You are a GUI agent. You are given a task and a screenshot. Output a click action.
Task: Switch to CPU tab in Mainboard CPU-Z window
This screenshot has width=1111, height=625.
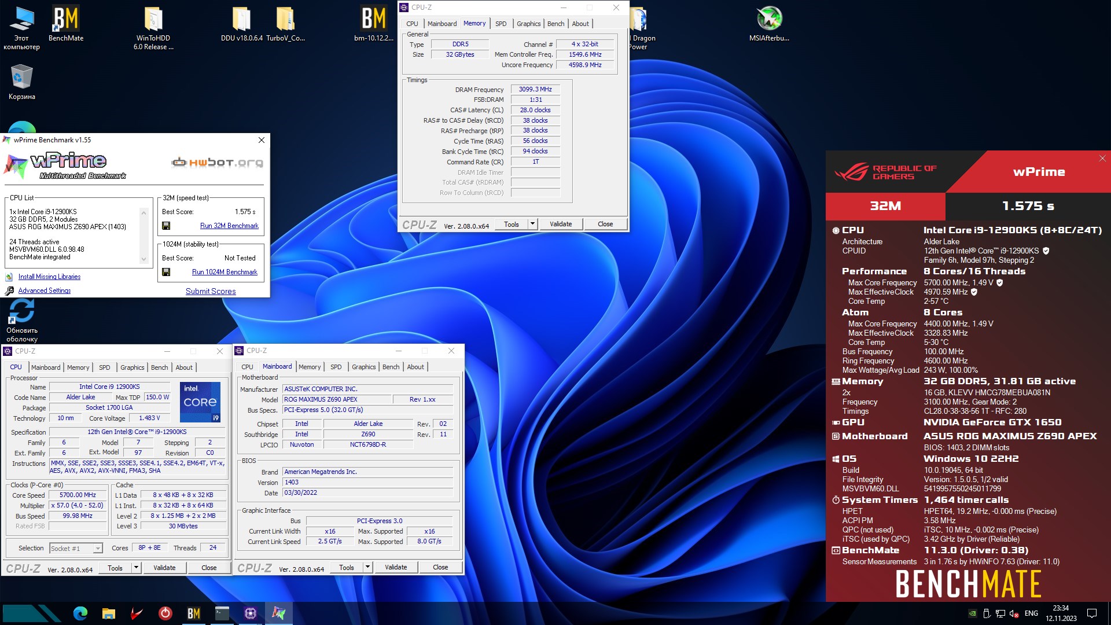pyautogui.click(x=247, y=367)
